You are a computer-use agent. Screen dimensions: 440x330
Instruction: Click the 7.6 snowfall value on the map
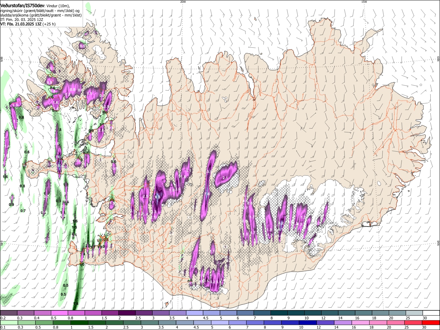click(207, 194)
